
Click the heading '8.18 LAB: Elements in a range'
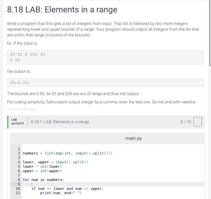62,10
